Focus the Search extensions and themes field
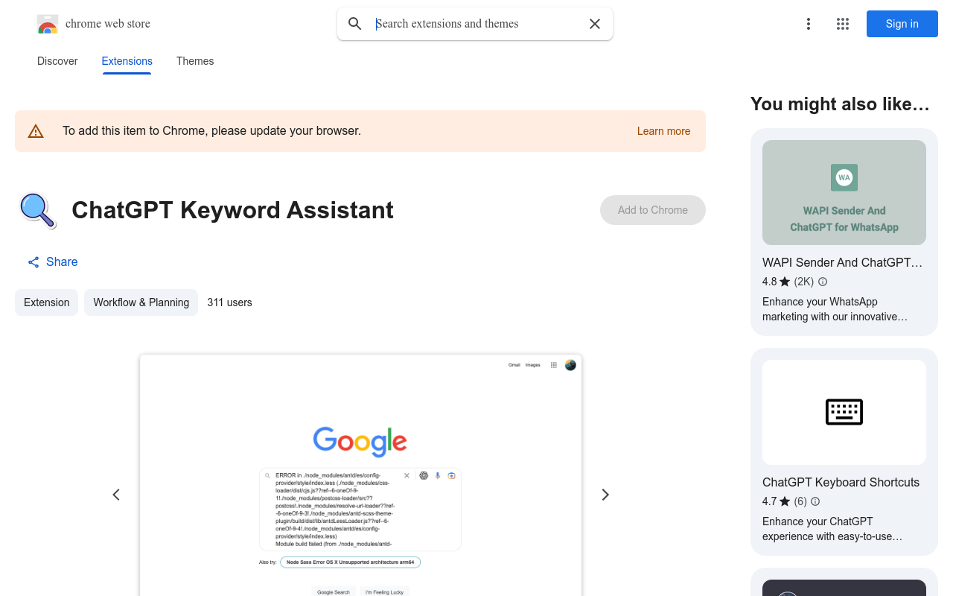 pyautogui.click(x=476, y=24)
